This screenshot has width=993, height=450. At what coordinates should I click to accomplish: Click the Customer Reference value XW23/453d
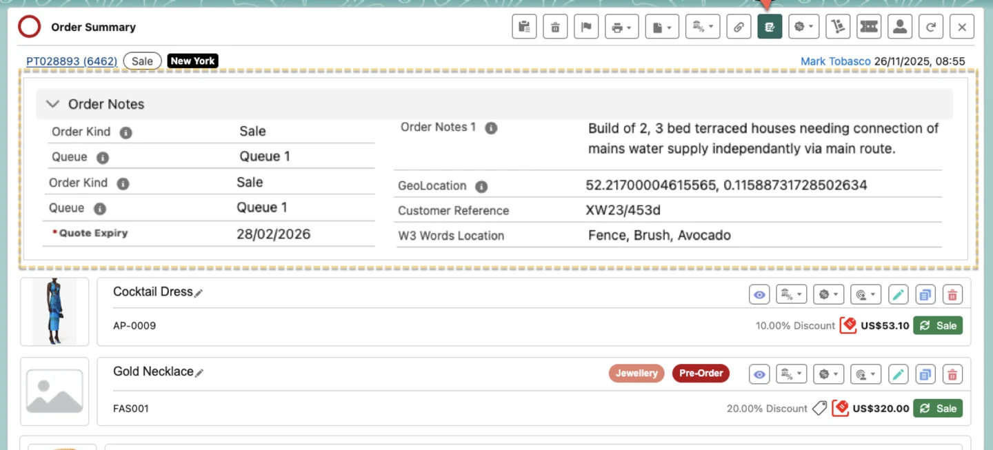pos(623,211)
